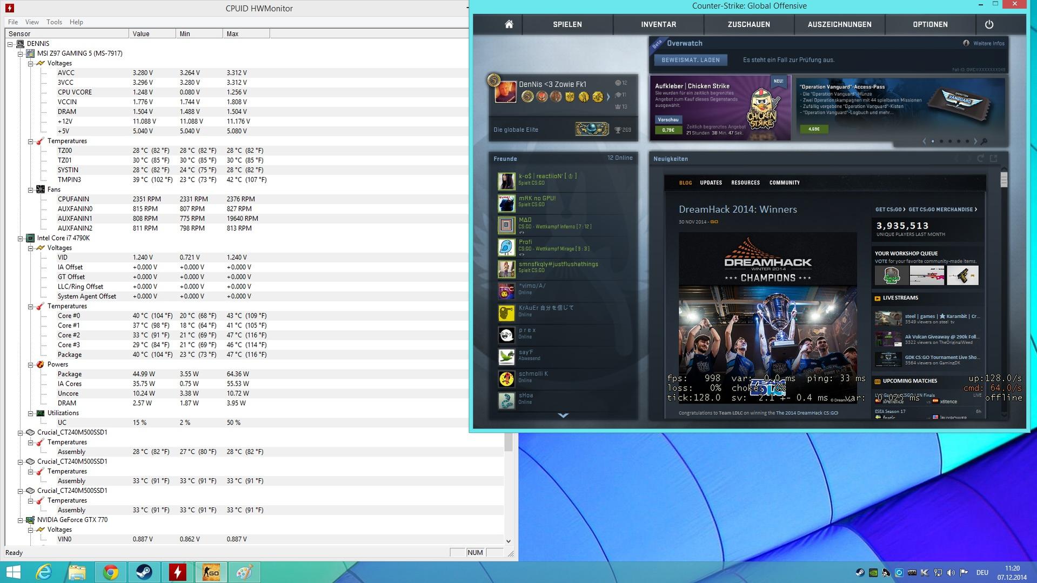
Task: Click the Vorschau button on Chicken Strike
Action: point(668,120)
